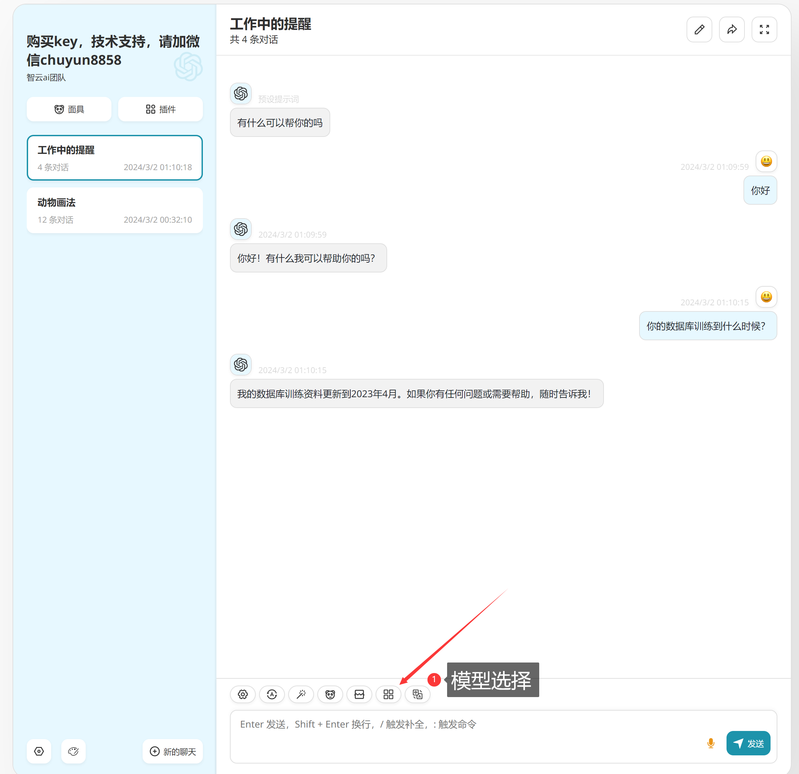Click the share arrow icon in header
Image resolution: width=799 pixels, height=774 pixels.
coord(732,29)
